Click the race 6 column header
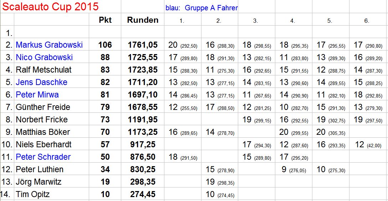 367,21
